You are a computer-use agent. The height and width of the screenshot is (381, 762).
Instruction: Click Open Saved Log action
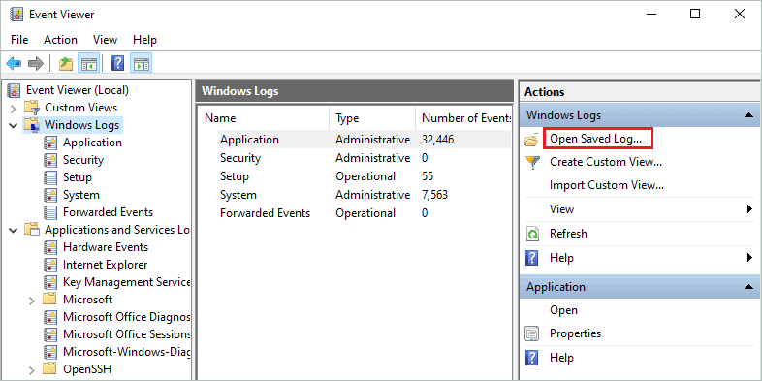tap(596, 139)
